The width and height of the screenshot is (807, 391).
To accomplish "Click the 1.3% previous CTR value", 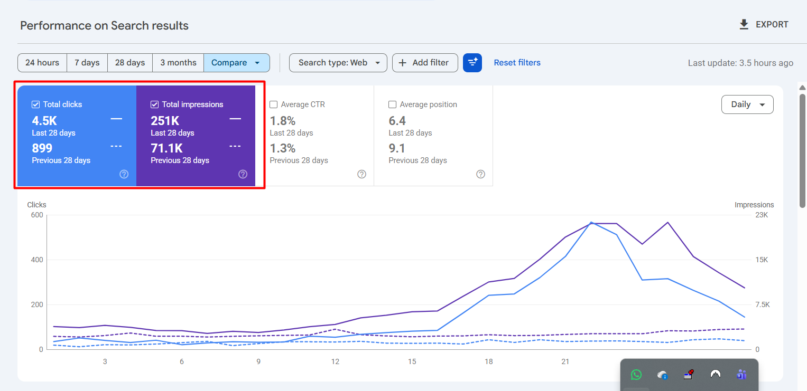I will click(283, 148).
